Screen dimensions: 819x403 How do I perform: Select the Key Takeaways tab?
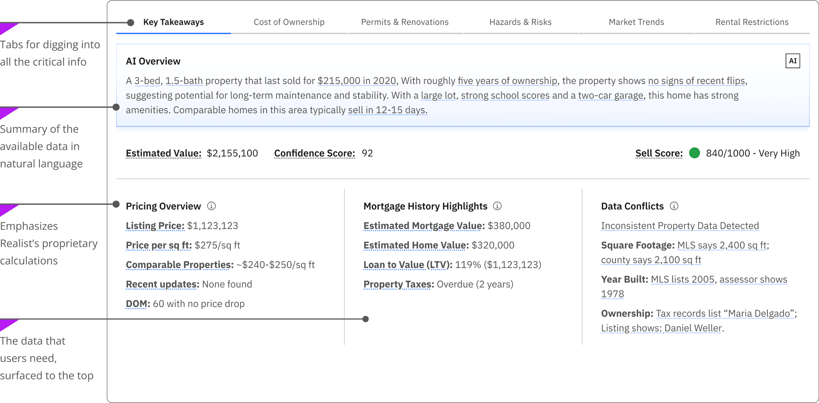(x=173, y=22)
